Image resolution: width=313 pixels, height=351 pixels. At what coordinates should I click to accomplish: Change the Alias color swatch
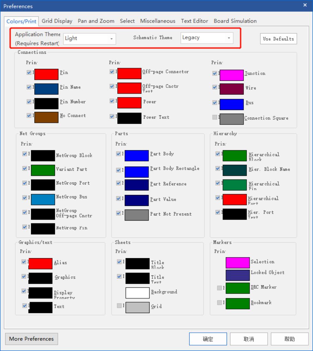click(x=40, y=264)
